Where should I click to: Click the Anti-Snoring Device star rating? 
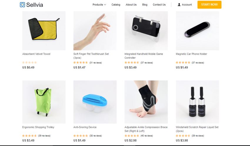pyautogui.click(x=81, y=136)
